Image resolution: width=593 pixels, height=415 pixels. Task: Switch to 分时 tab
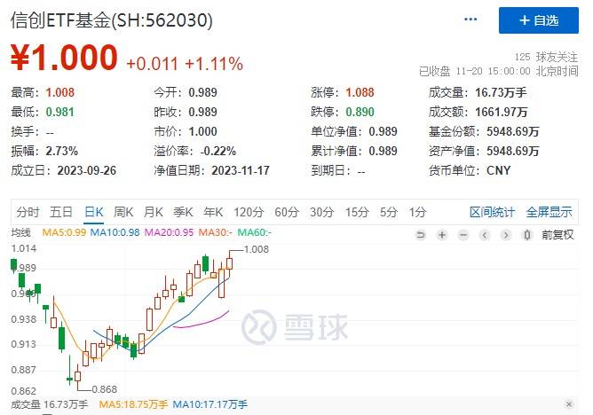[x=28, y=212]
